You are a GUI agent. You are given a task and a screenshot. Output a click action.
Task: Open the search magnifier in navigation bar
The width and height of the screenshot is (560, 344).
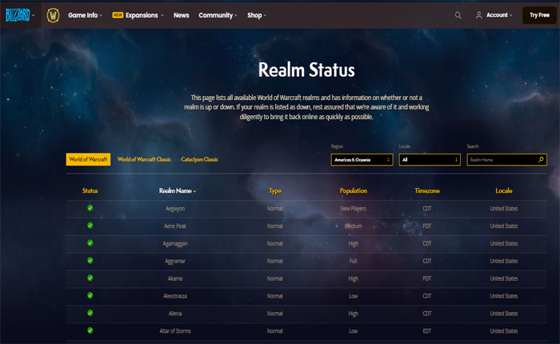point(458,15)
